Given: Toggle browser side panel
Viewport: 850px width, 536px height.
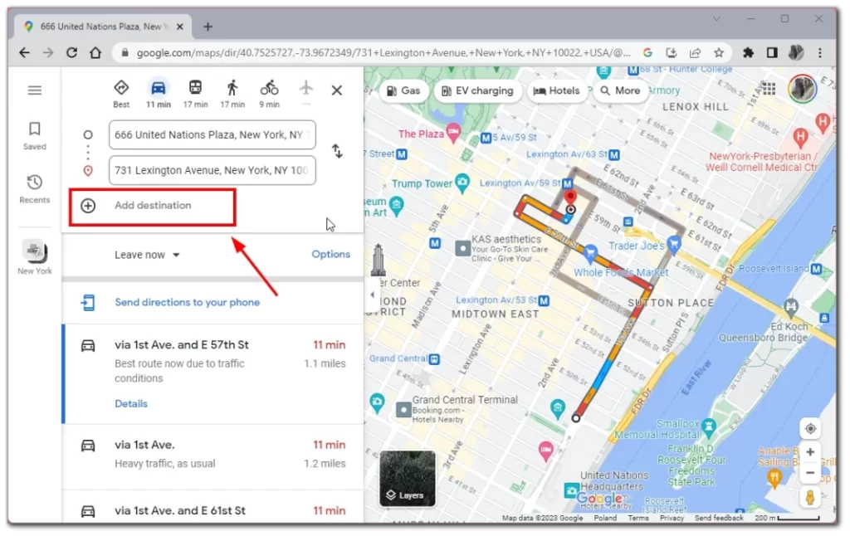Looking at the screenshot, I should click(x=772, y=52).
